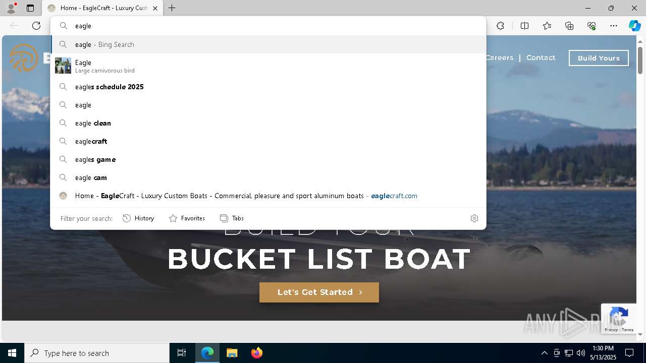Image resolution: width=646 pixels, height=363 pixels.
Task: Select 'eagle cam' suggestion
Action: [x=268, y=177]
